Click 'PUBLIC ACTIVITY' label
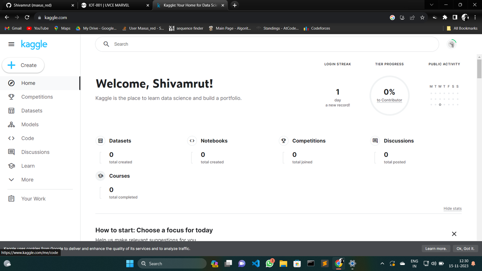The width and height of the screenshot is (482, 271). [x=444, y=64]
